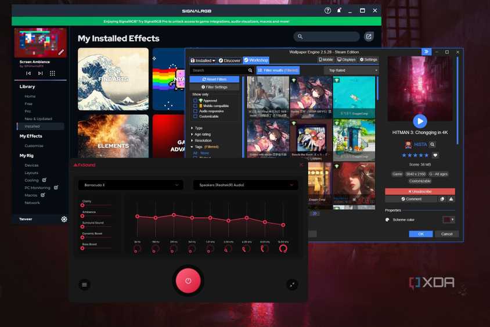Skip to previous effect in SignalRGB
Image resolution: width=490 pixels, height=327 pixels.
[28, 73]
